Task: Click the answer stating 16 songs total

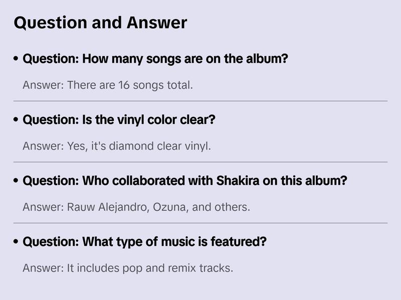Action: [108, 85]
